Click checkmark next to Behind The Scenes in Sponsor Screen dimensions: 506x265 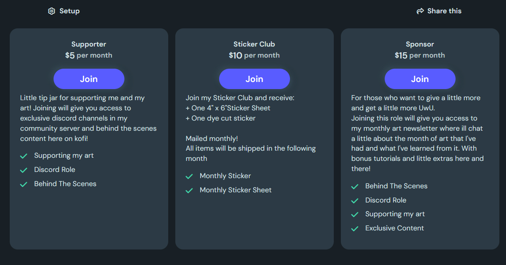click(x=355, y=187)
